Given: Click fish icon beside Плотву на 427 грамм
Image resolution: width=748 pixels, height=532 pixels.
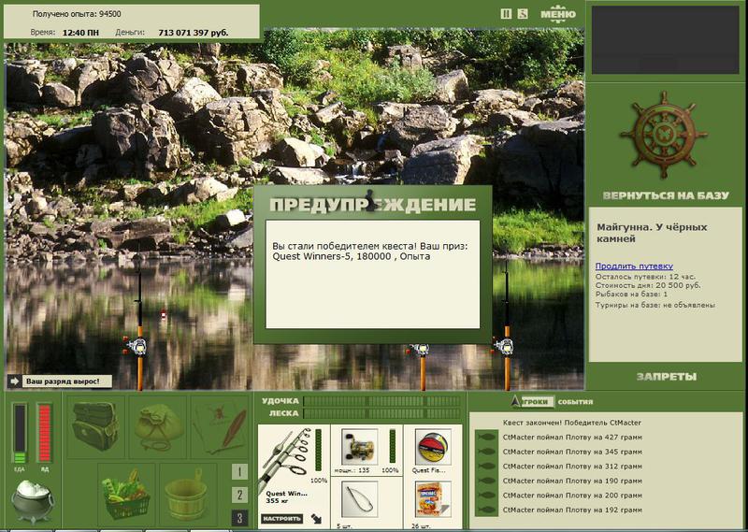Looking at the screenshot, I should [x=486, y=437].
